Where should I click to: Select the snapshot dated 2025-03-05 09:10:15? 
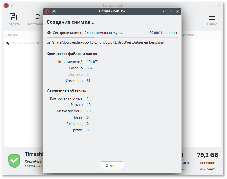[x=28, y=43]
